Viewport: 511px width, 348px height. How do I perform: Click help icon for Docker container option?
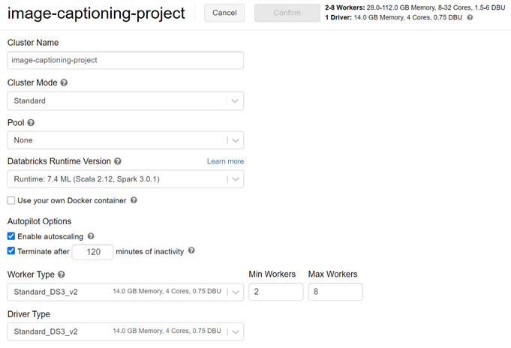[x=134, y=201]
